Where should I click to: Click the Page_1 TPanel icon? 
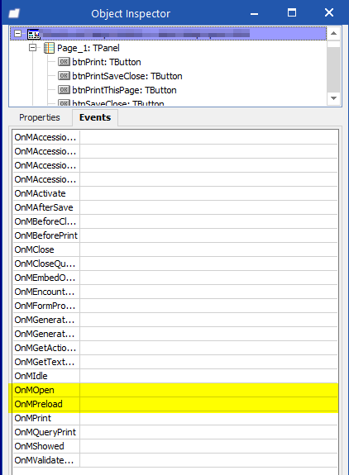pyautogui.click(x=49, y=48)
